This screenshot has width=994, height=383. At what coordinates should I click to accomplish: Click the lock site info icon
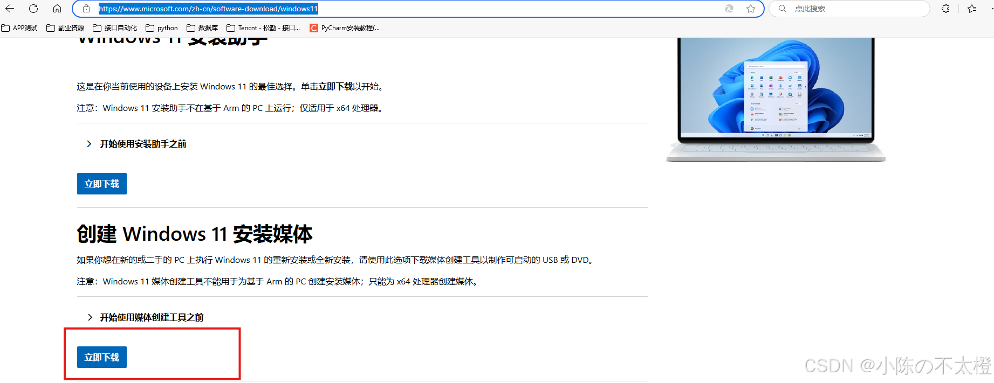click(x=86, y=9)
